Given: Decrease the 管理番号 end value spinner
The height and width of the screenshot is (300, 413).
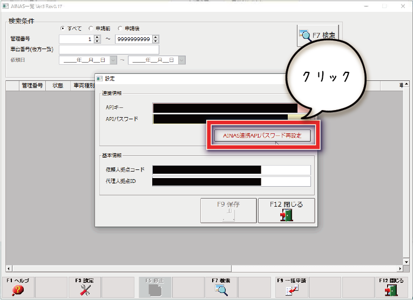Looking at the screenshot, I should coord(155,42).
